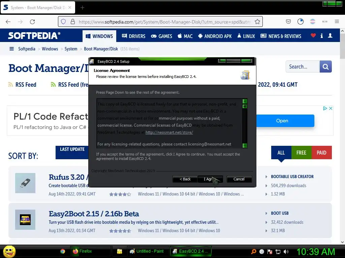The width and height of the screenshot is (345, 258).
Task: Open the Firefox hamburger menu
Action: point(337,21)
